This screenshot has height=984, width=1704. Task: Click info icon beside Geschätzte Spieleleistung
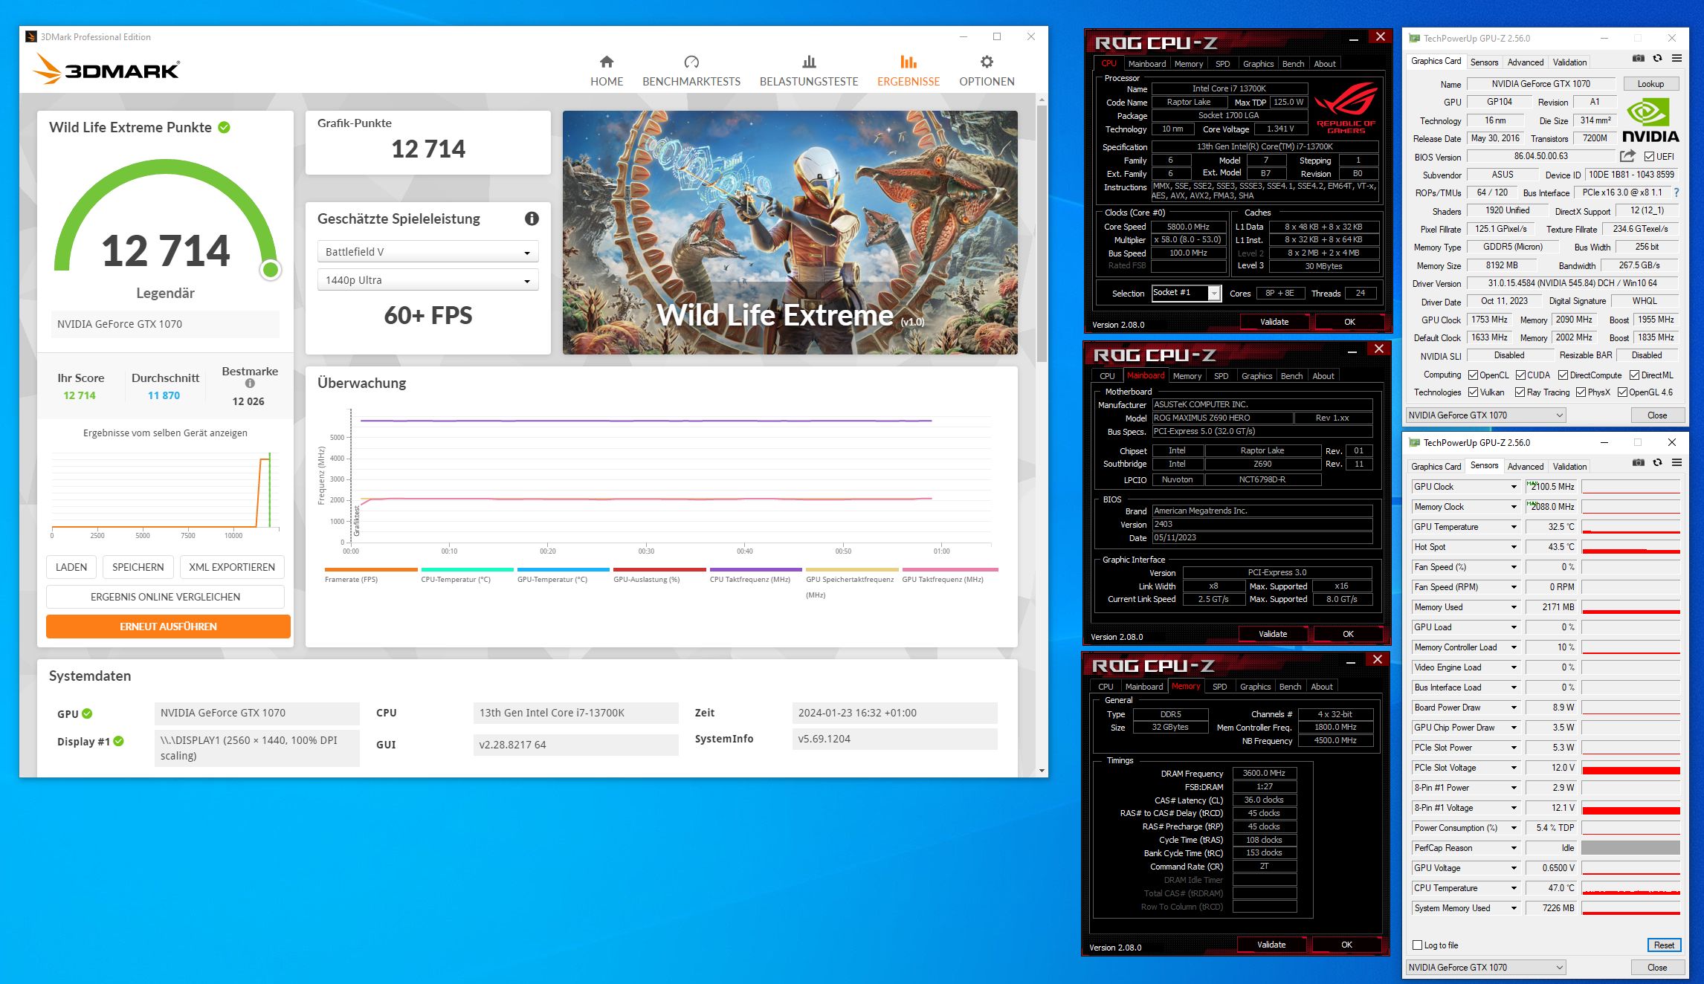532,219
